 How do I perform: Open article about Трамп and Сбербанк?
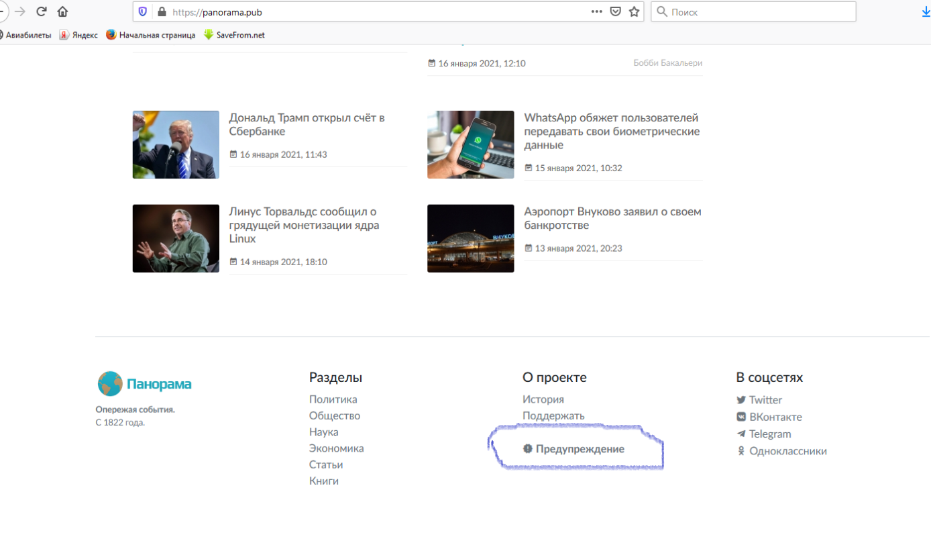pos(307,124)
